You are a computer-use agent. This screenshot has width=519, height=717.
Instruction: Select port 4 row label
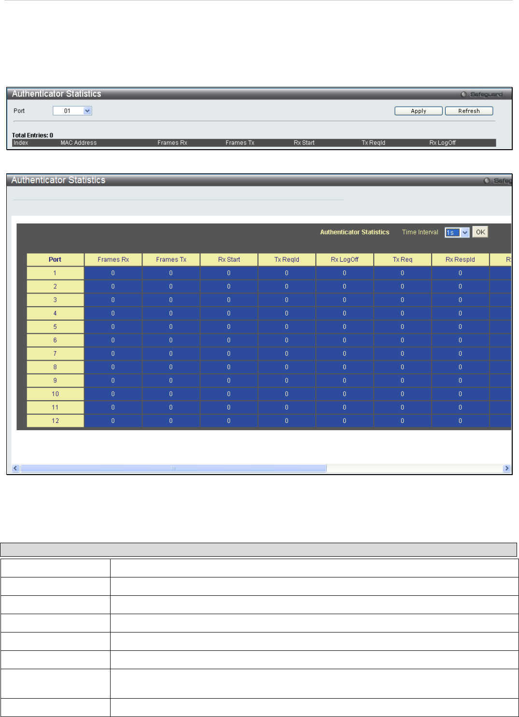tap(55, 314)
